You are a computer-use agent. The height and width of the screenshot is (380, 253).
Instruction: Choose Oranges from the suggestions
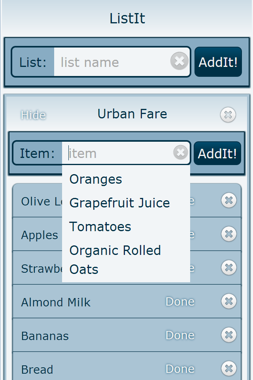[x=96, y=179]
